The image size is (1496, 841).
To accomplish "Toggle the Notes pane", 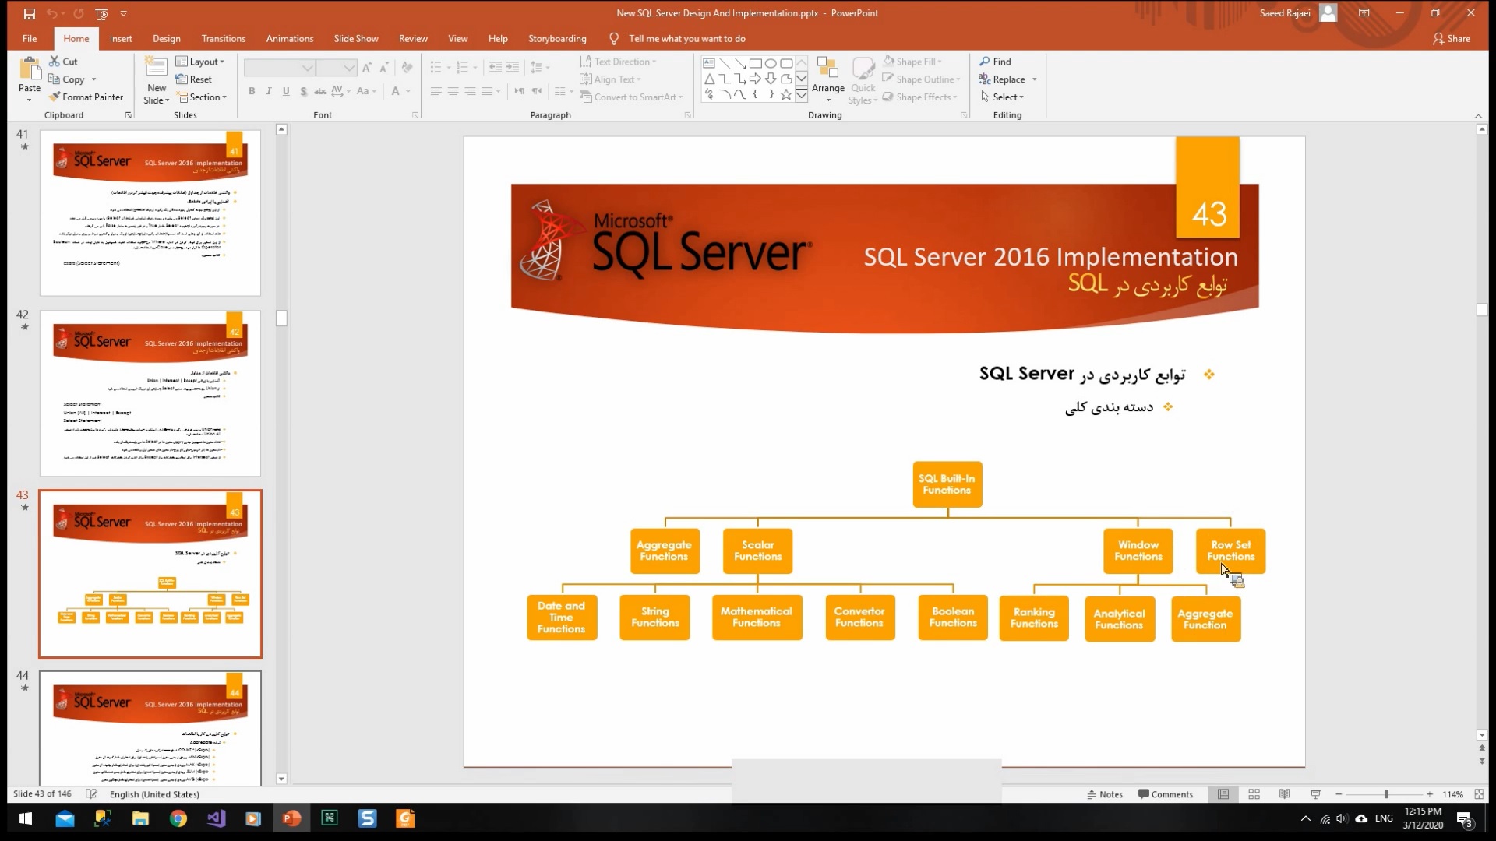I will click(x=1104, y=794).
